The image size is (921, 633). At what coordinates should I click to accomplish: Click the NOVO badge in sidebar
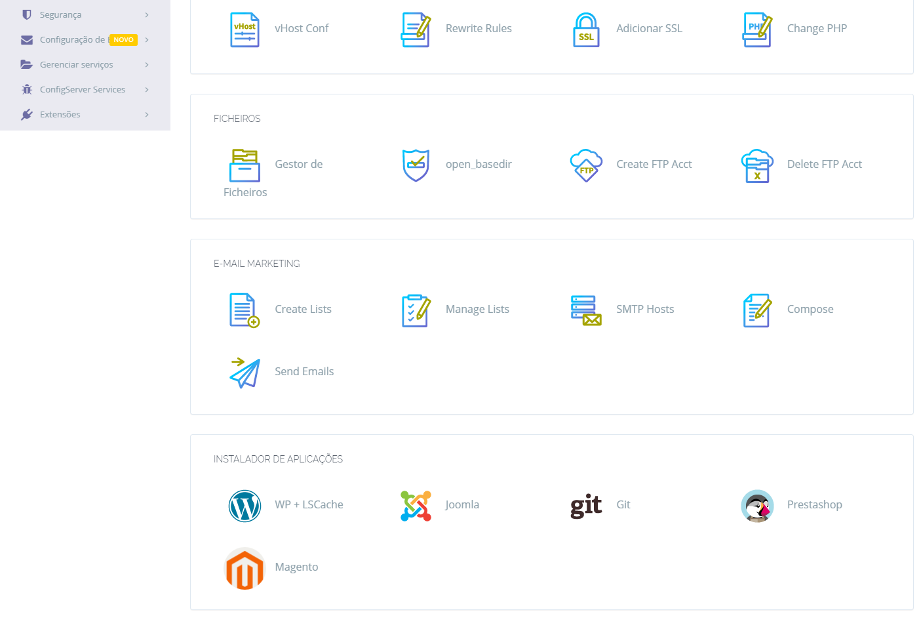(x=123, y=39)
